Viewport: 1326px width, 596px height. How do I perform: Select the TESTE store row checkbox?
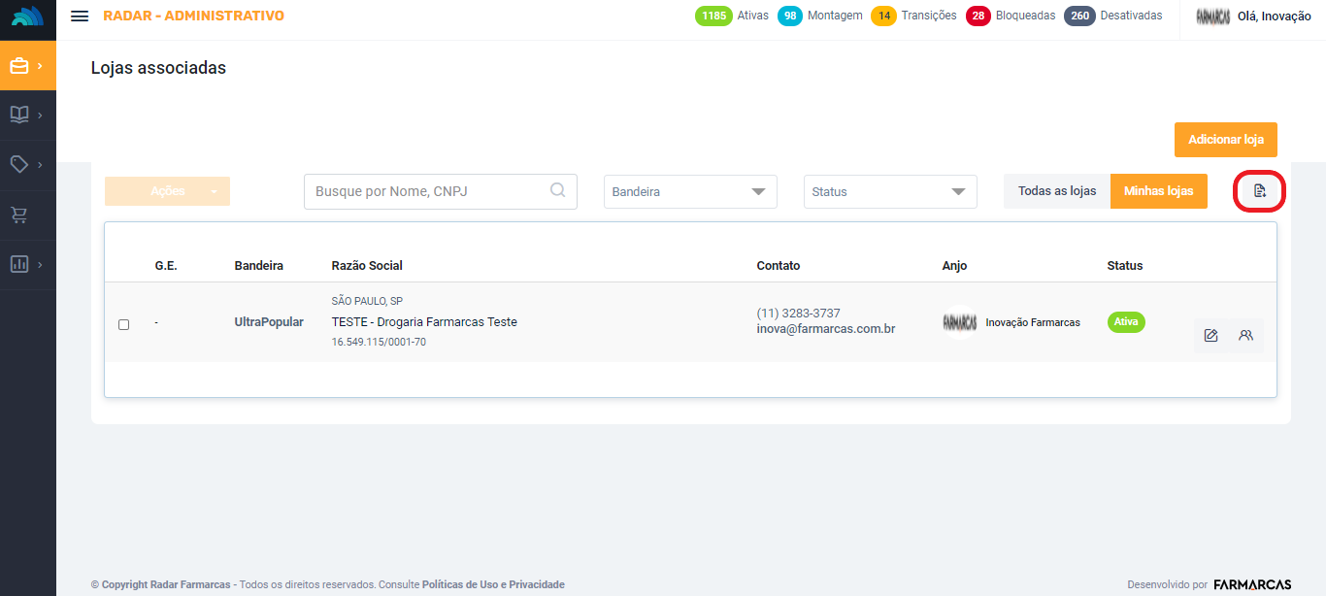[x=123, y=324]
